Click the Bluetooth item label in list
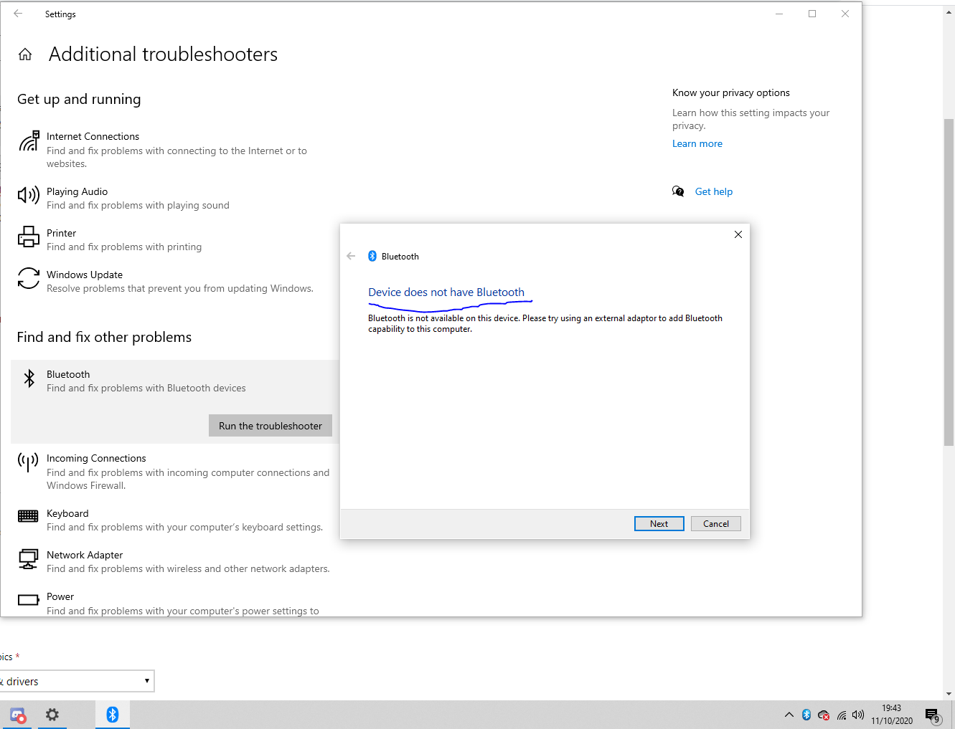The image size is (955, 729). tap(68, 374)
